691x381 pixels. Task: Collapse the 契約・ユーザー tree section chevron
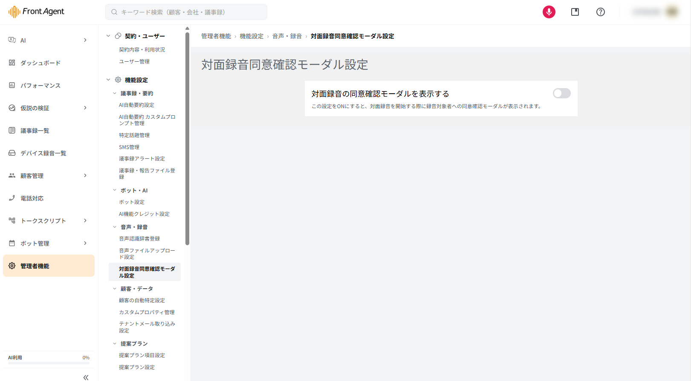click(x=108, y=36)
